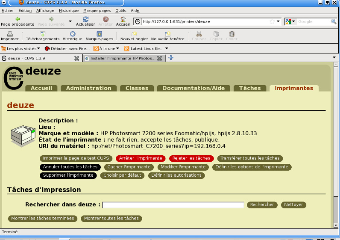Click Modifier l'imprimante button

click(x=183, y=167)
